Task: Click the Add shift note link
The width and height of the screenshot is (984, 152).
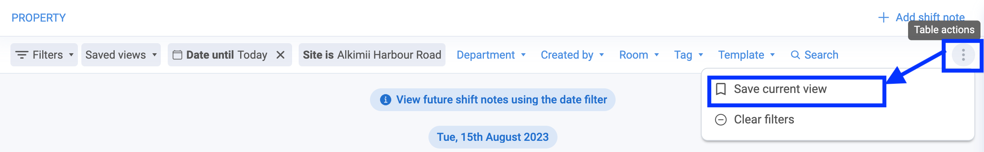Action: pos(921,17)
